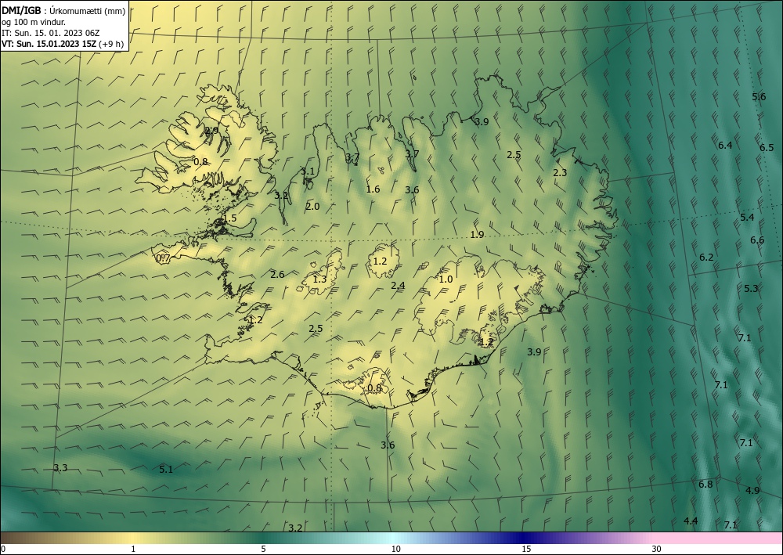The height and width of the screenshot is (555, 783).
Task: Click the 1.9 value label
Action: click(477, 234)
